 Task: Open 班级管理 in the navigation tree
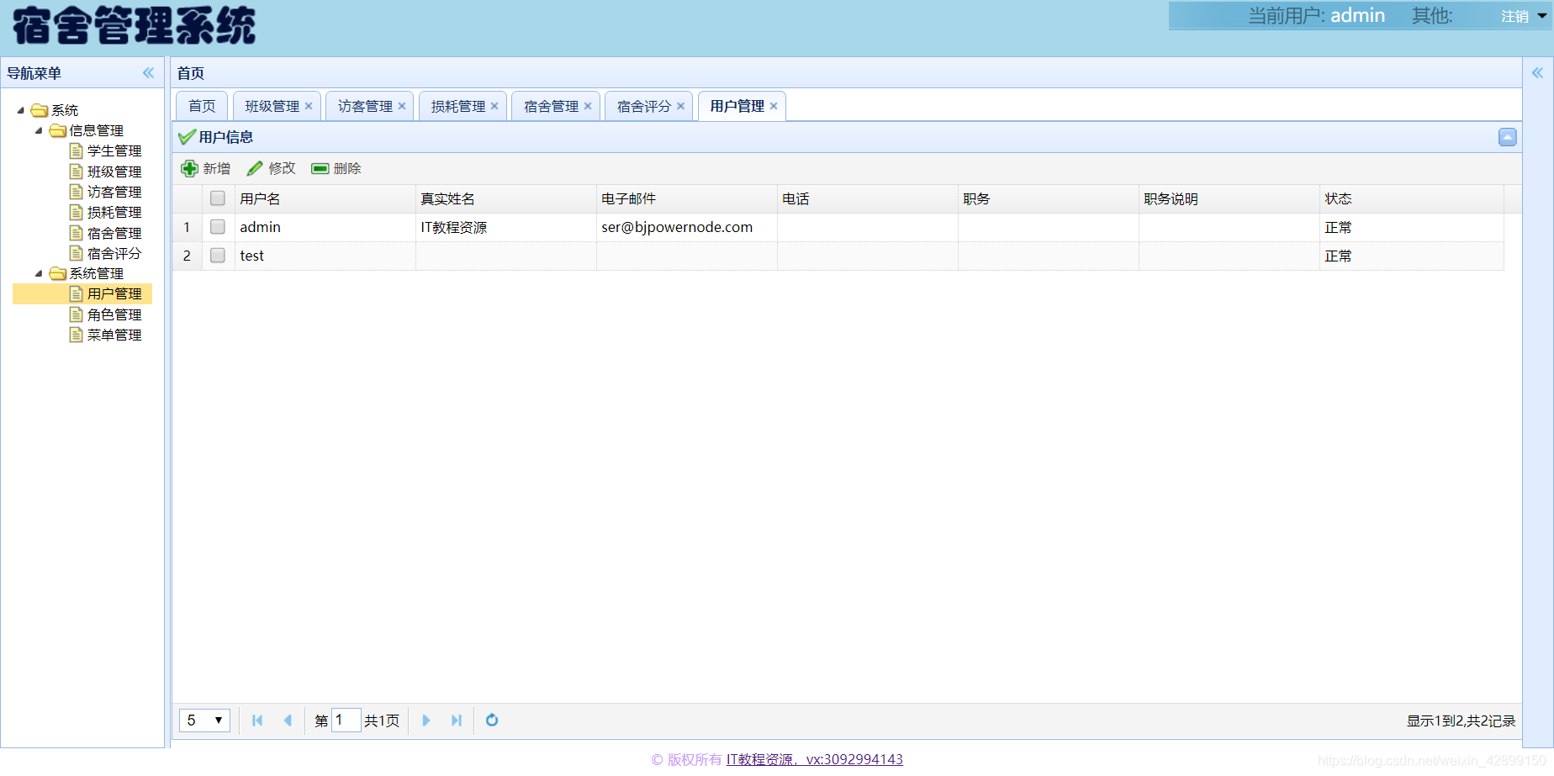(114, 172)
